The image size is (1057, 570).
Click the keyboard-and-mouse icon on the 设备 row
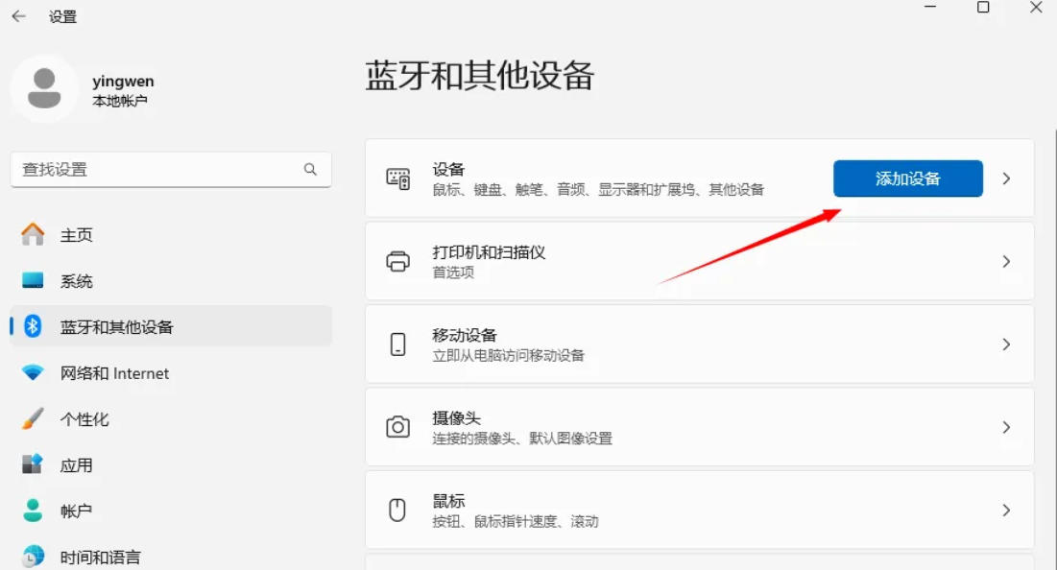coord(398,178)
